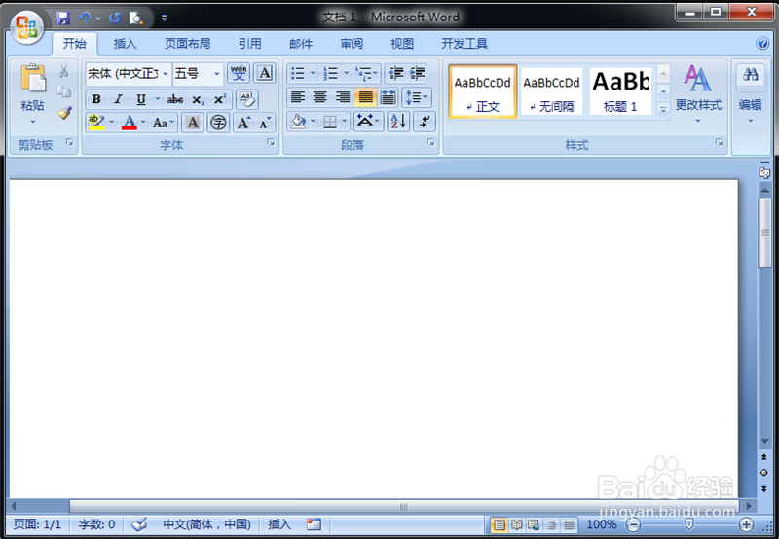Grow the font size
Image resolution: width=779 pixels, height=539 pixels.
[x=243, y=122]
